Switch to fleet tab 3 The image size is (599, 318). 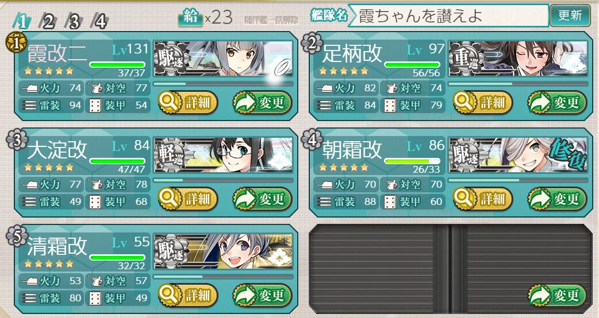click(x=74, y=22)
